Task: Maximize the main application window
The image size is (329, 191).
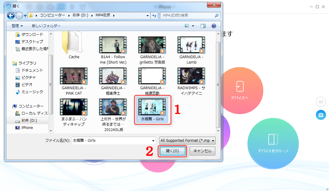Action: (317, 7)
